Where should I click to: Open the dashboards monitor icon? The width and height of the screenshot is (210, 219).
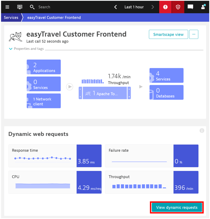(x=19, y=7)
